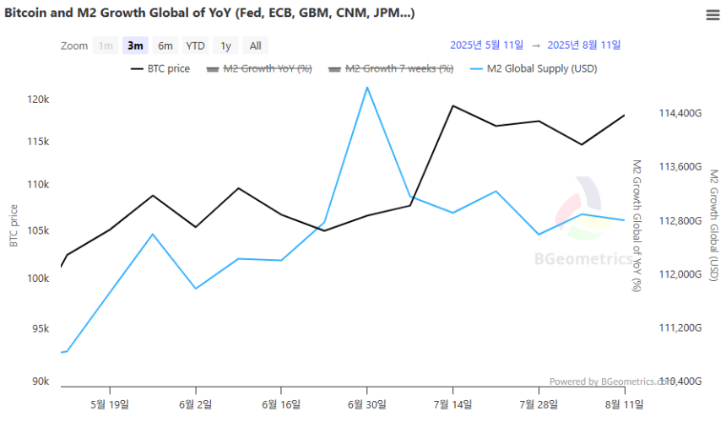The image size is (726, 422).
Task: Click the M2 supply peak at 6월 30일
Action: tap(367, 88)
